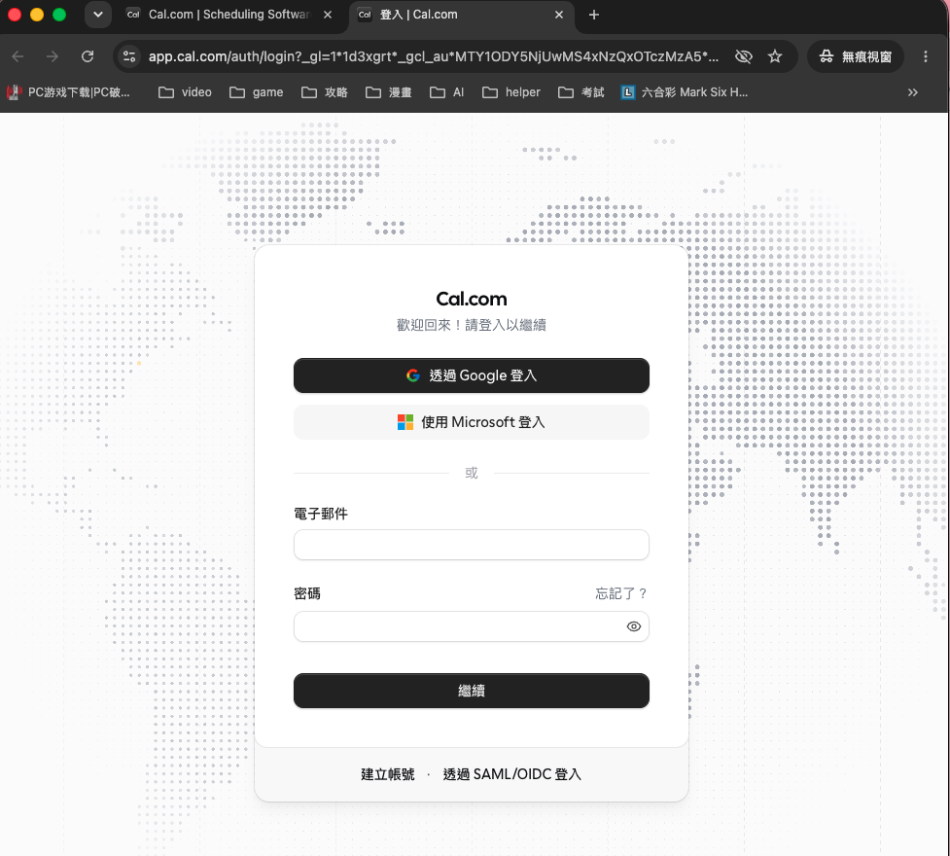Open the 建立帳號 create account link
This screenshot has height=856, width=950.
pyautogui.click(x=388, y=774)
